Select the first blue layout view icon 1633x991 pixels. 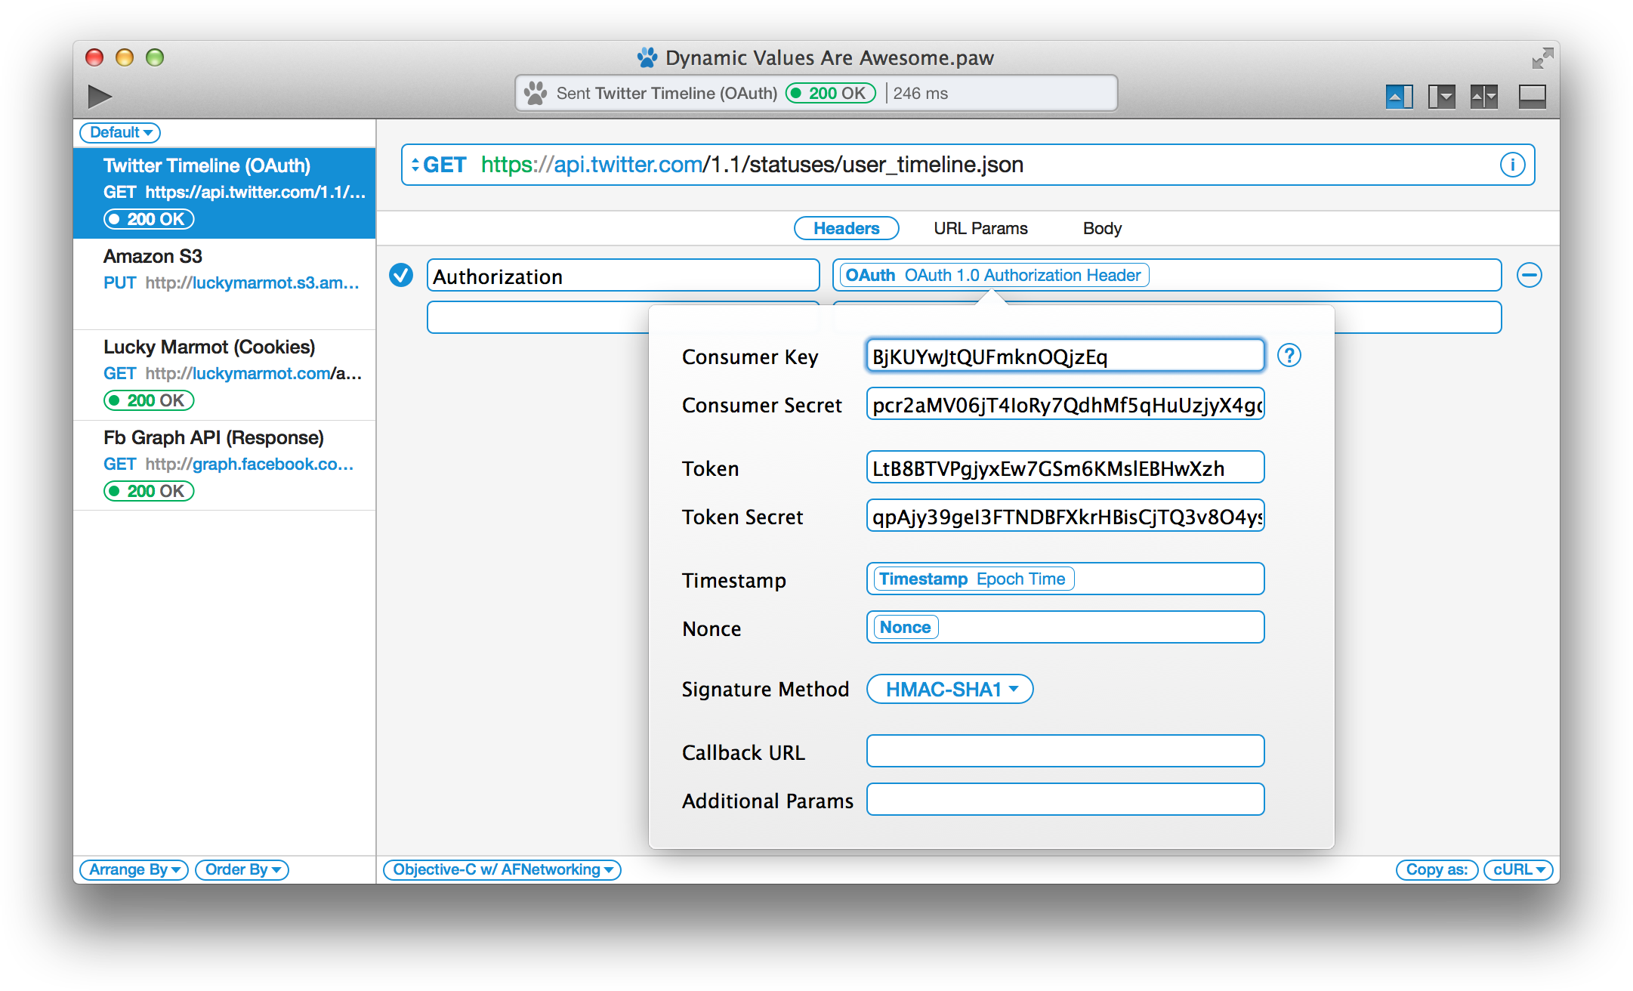(1399, 97)
